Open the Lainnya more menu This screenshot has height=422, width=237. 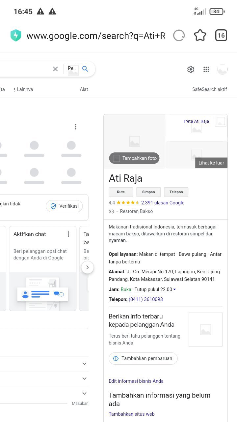tap(23, 89)
